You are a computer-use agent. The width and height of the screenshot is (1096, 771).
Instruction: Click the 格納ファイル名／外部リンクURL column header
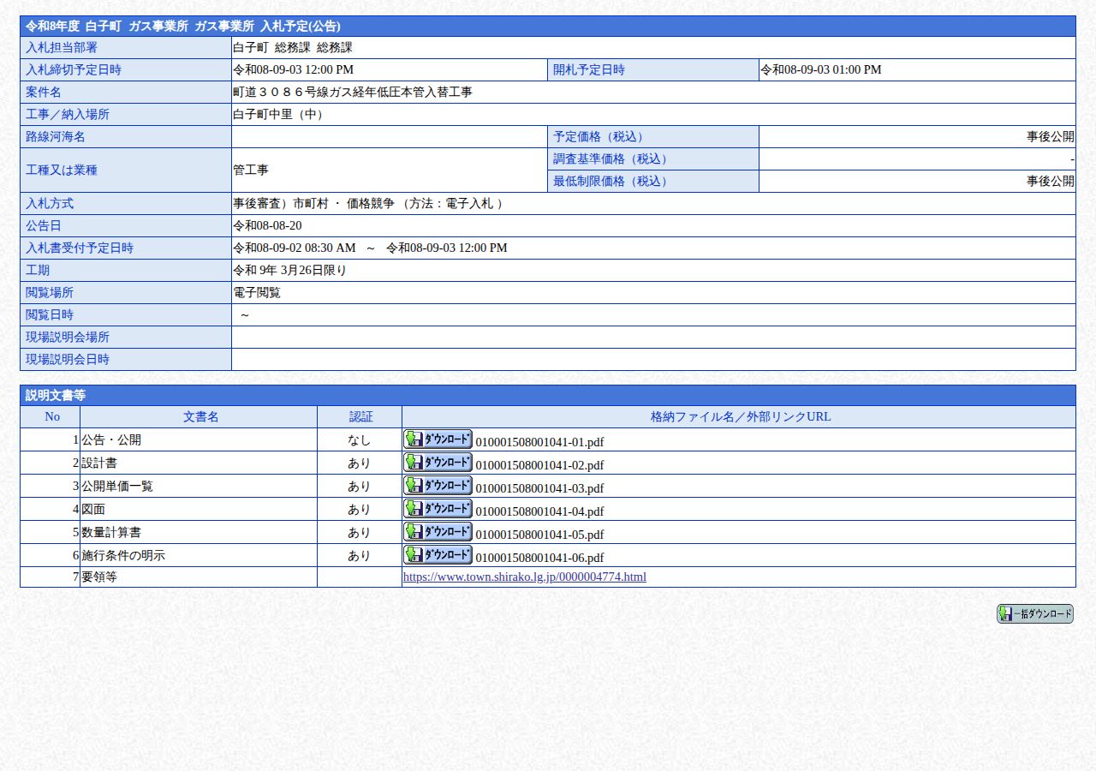coord(739,416)
